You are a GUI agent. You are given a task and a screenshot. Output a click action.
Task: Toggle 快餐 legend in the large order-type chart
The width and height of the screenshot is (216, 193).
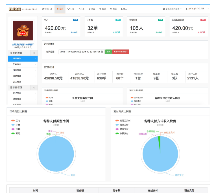point(16,129)
